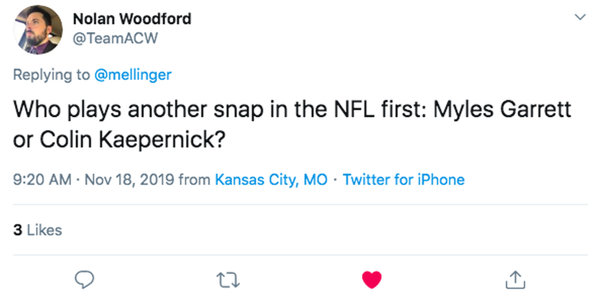Click the 9:20 AM tweet time
600x304 pixels.
[42, 179]
